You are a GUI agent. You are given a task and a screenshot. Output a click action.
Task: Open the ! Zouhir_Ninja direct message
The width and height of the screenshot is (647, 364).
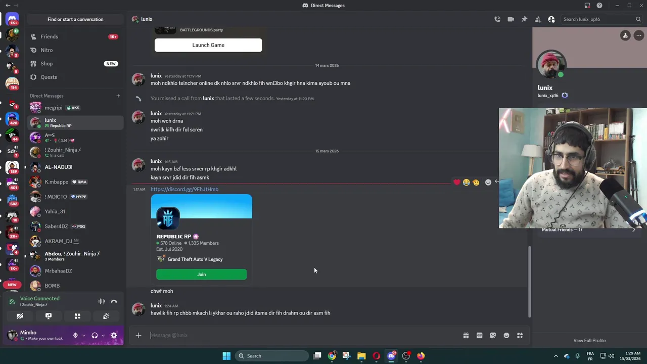pos(75,152)
